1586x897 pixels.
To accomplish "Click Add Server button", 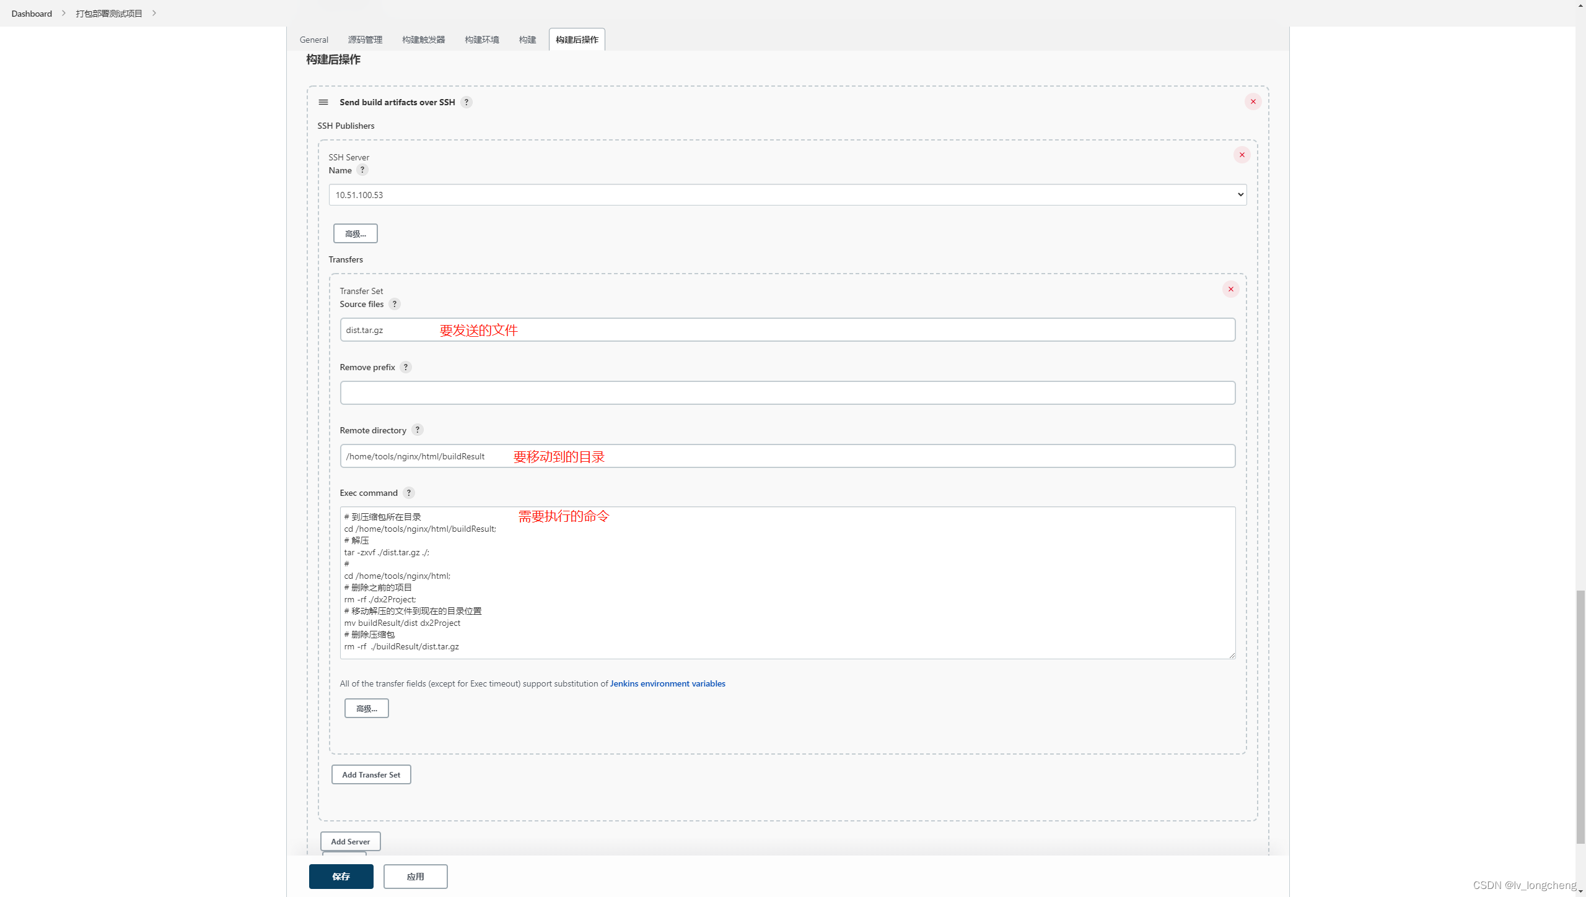I will (x=351, y=841).
